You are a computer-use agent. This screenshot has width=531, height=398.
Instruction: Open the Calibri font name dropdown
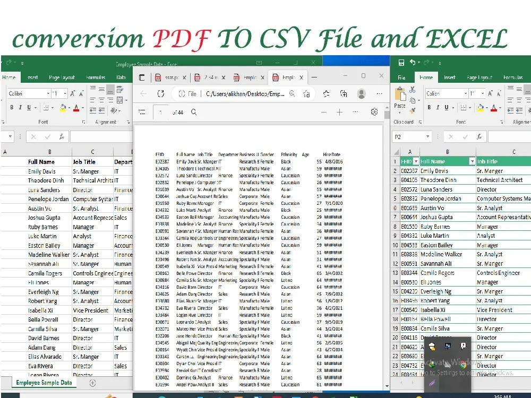click(465, 93)
